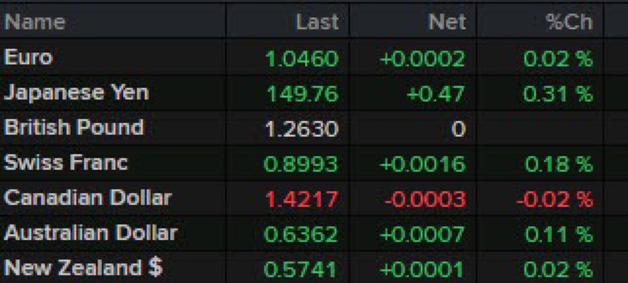
Task: Click the British Pound last price 1.2630
Action: coord(301,129)
